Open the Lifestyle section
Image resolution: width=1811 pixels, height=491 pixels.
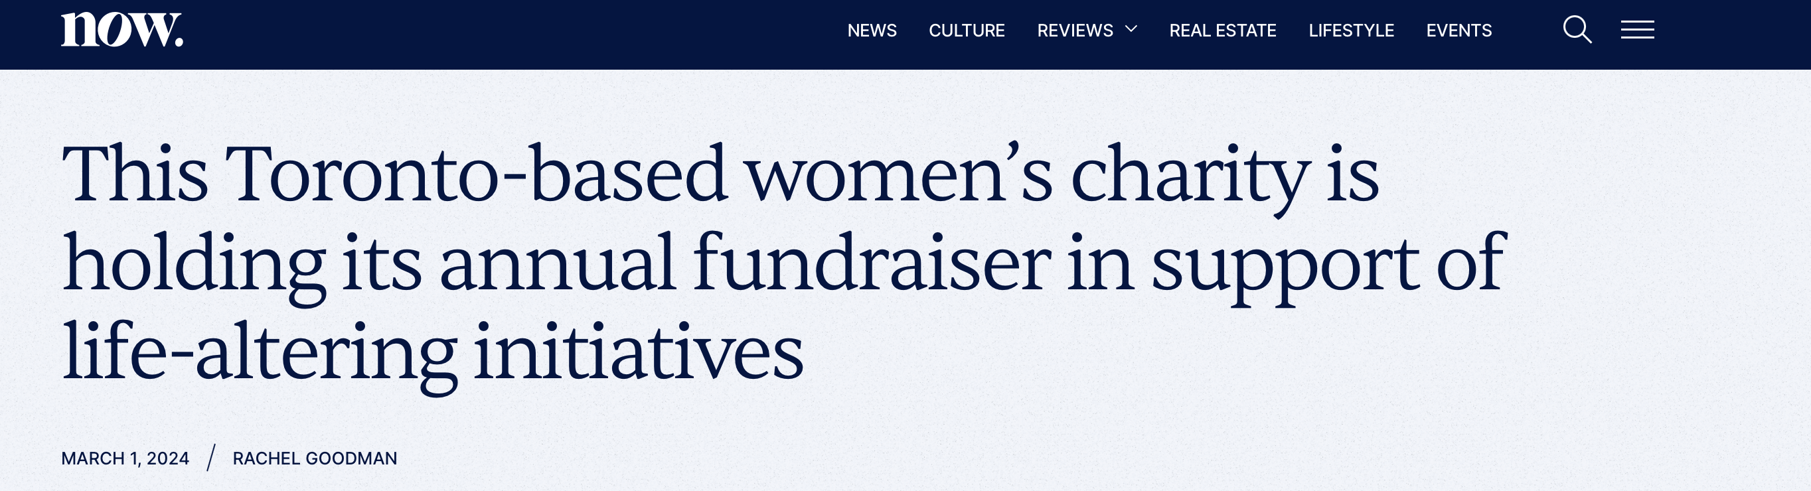coord(1351,31)
